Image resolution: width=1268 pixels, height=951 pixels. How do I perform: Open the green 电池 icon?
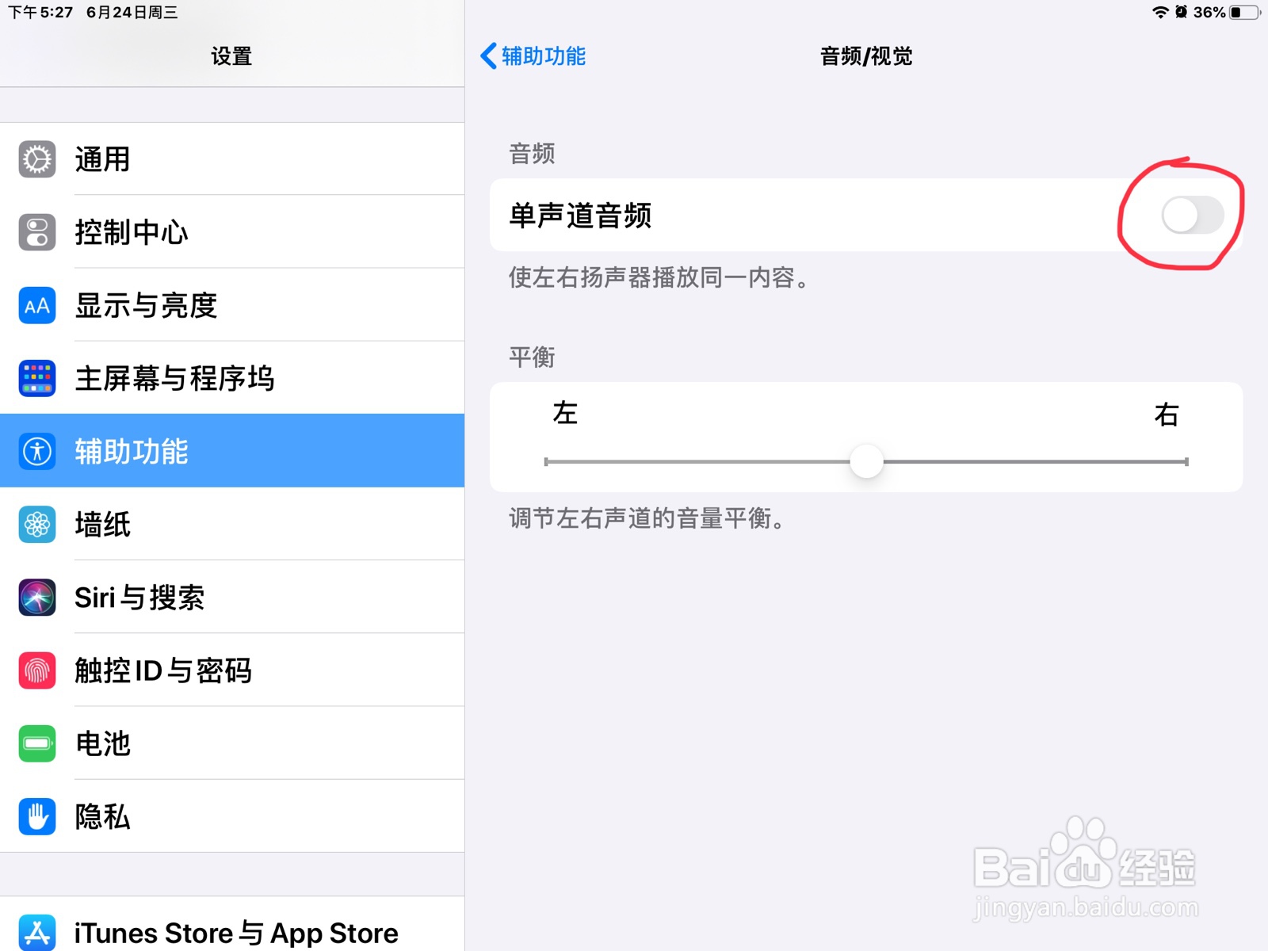click(x=37, y=743)
